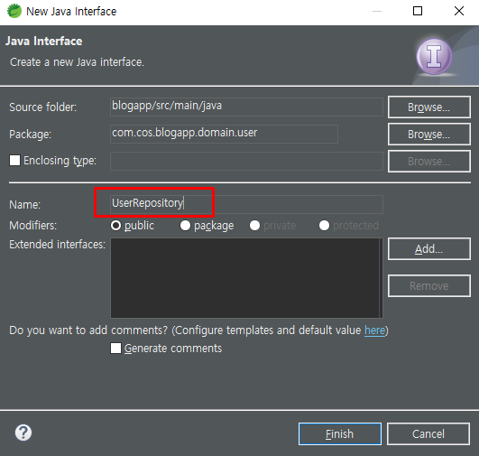
Task: Click the Spring leaf icon in title bar
Action: coord(14,11)
